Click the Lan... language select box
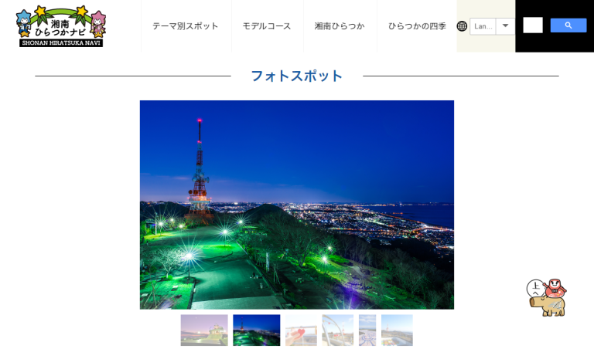 [x=483, y=26]
